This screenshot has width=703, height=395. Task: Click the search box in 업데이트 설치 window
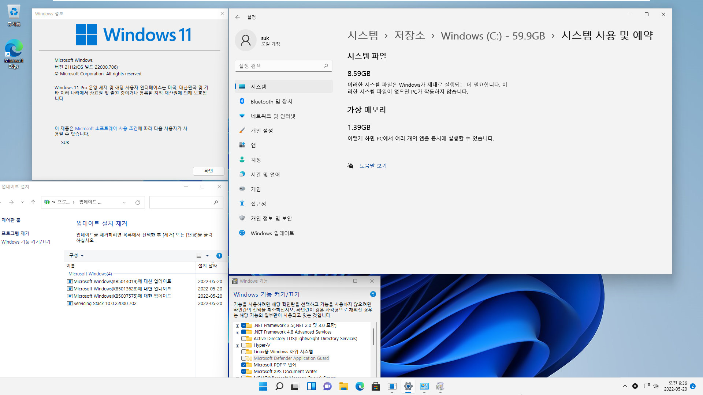[x=186, y=202]
